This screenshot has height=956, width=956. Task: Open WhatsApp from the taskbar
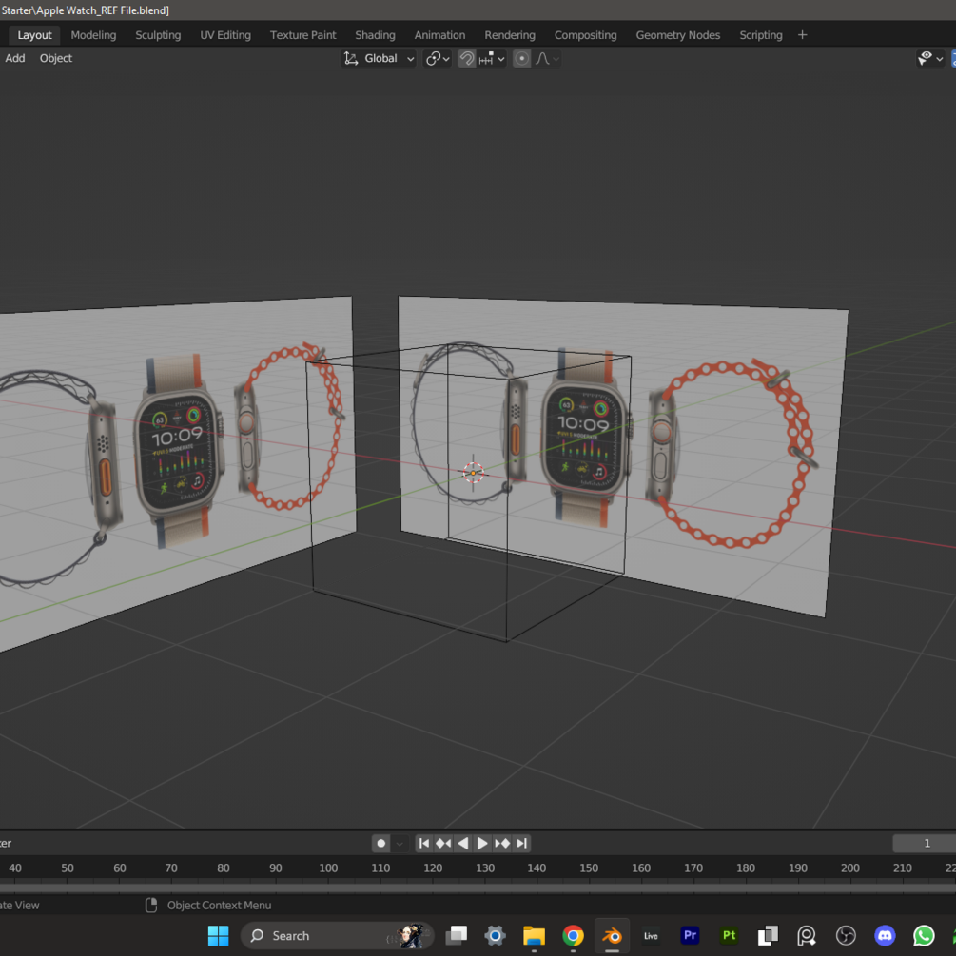[925, 936]
